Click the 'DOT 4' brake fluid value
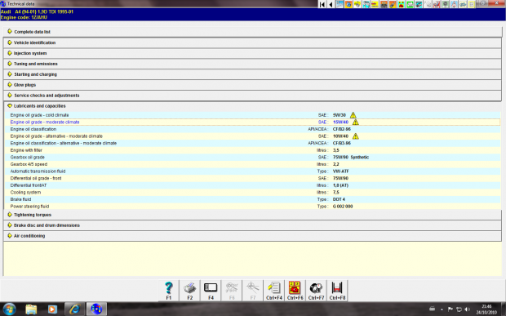 339,199
